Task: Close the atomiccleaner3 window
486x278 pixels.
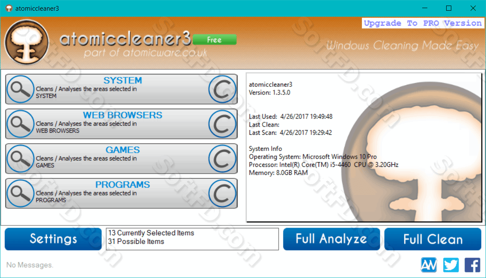Action: (x=473, y=9)
